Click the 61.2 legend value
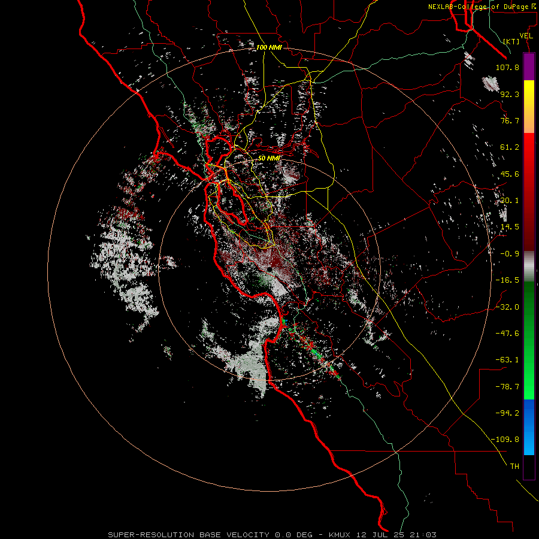 [510, 147]
